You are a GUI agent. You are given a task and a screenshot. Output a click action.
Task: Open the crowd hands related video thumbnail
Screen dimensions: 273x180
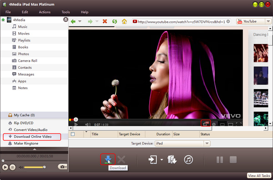click(261, 53)
